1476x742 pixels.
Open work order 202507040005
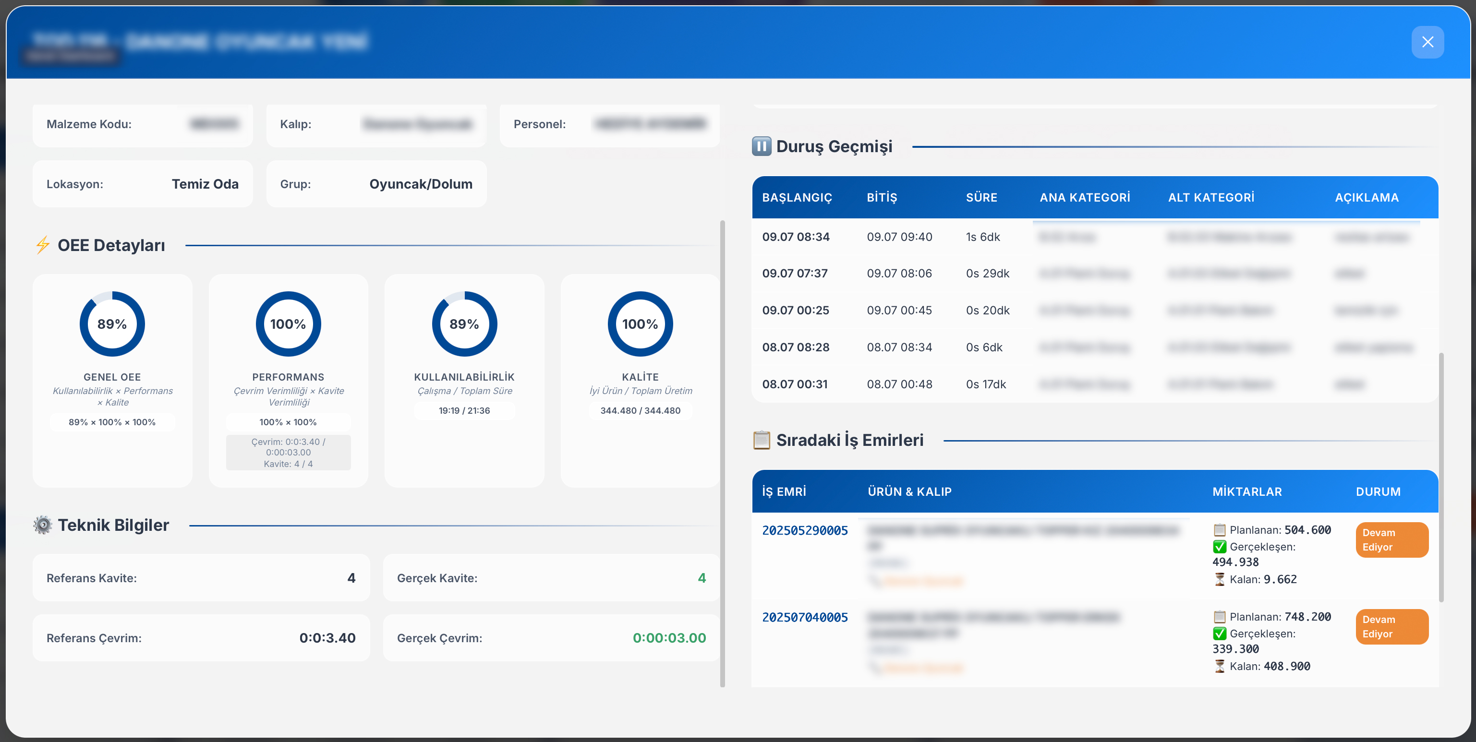pyautogui.click(x=804, y=617)
